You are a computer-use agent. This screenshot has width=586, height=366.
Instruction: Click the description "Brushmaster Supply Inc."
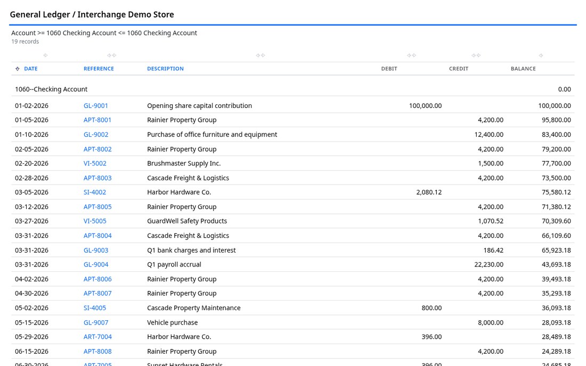coord(184,163)
